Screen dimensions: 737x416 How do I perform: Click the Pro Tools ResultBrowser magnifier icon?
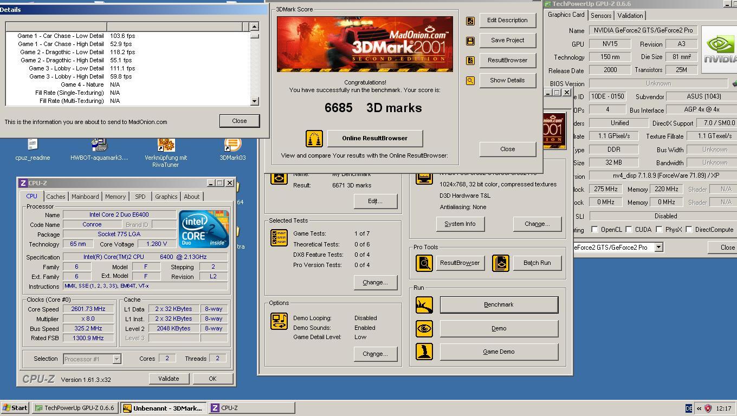(424, 263)
